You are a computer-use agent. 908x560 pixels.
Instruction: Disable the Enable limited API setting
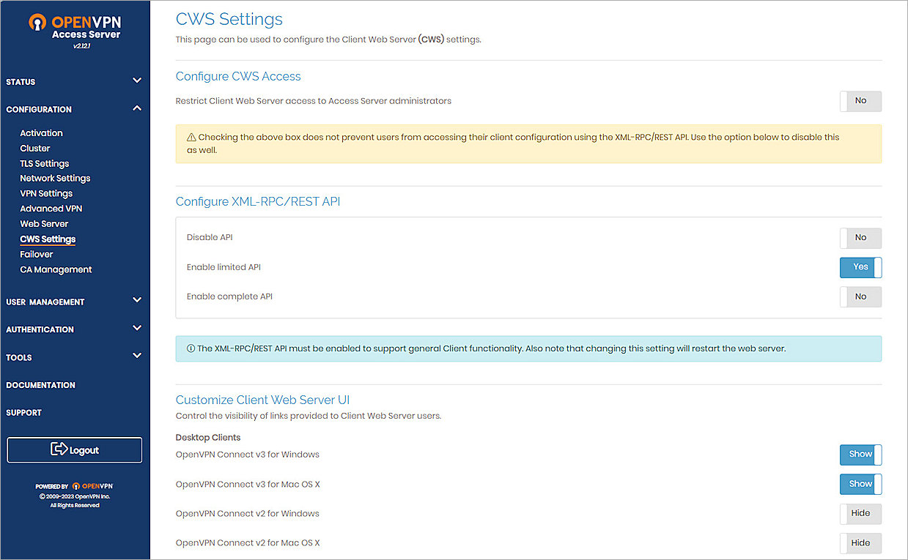click(860, 267)
